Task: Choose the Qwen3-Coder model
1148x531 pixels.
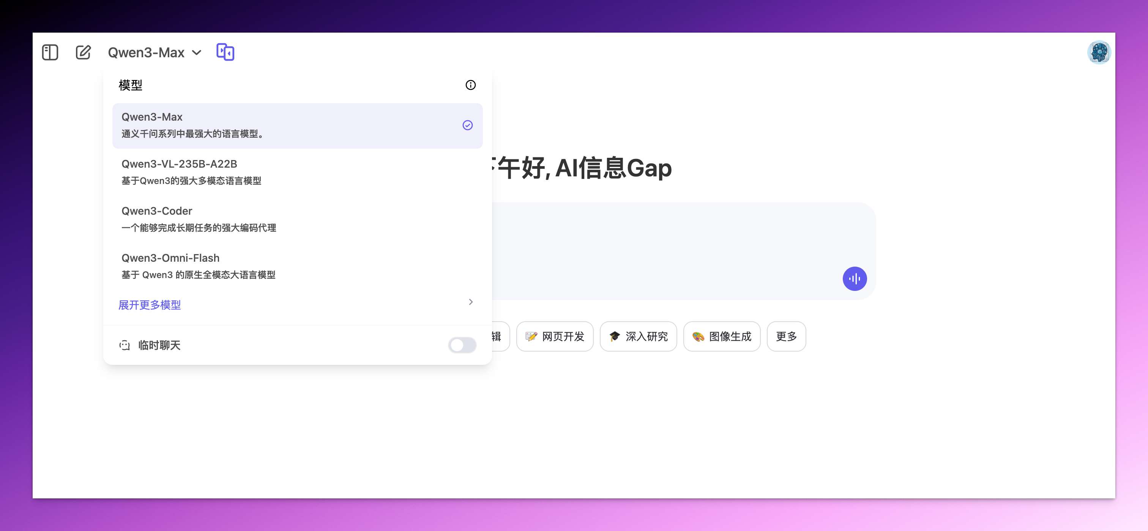Action: (297, 220)
